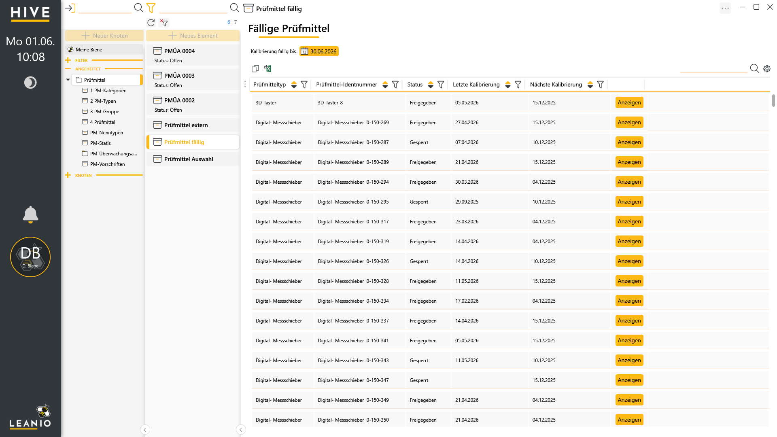Refresh the element list
Screen dimensions: 777x437
coord(151,23)
